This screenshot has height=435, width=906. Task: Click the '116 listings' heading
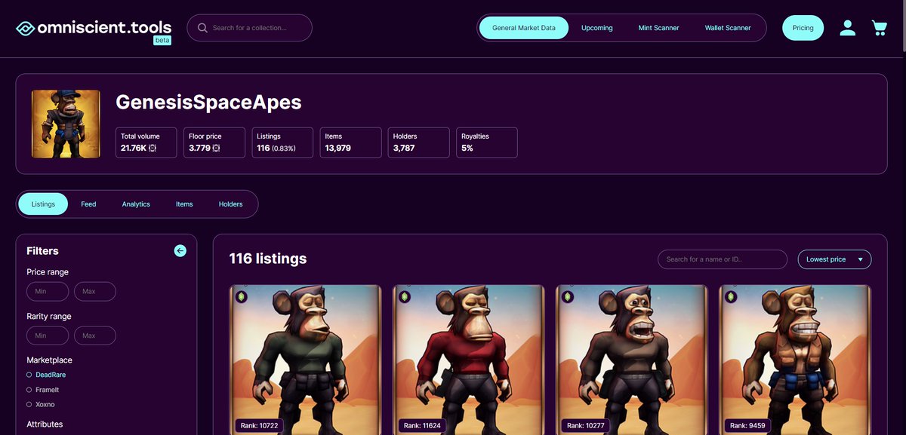click(268, 259)
